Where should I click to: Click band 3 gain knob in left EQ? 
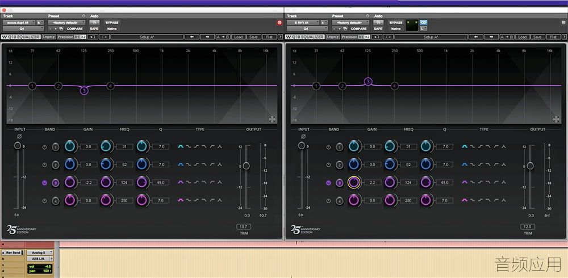(x=70, y=183)
